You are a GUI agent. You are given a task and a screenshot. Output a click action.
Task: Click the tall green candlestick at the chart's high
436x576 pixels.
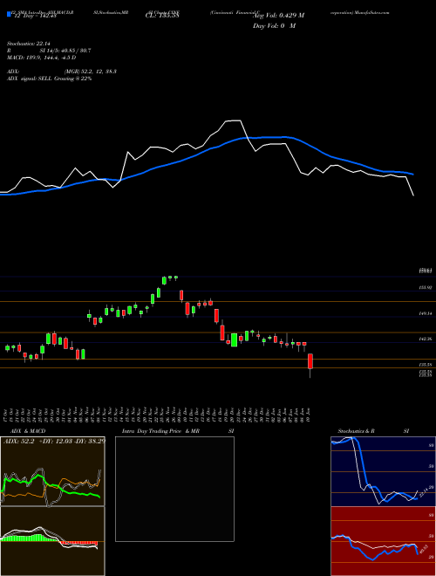point(164,280)
